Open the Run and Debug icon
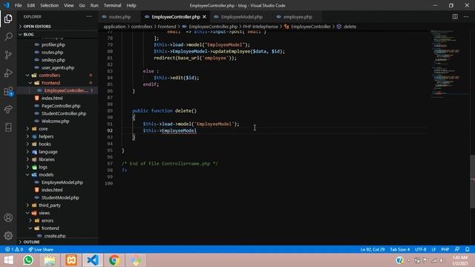Screen dimensions: 475x267 [8, 73]
